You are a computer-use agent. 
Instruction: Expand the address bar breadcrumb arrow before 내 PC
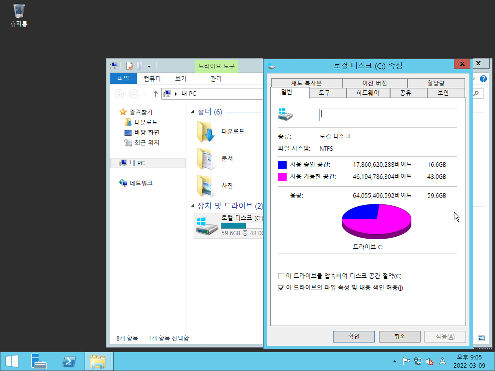point(176,94)
